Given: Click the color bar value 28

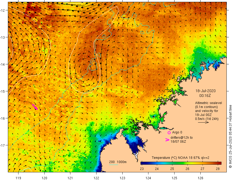Looking at the screenshot, I should tap(218, 169).
